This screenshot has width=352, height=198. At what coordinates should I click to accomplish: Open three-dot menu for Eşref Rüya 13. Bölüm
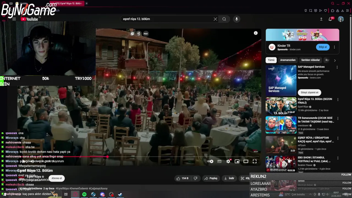338,100
